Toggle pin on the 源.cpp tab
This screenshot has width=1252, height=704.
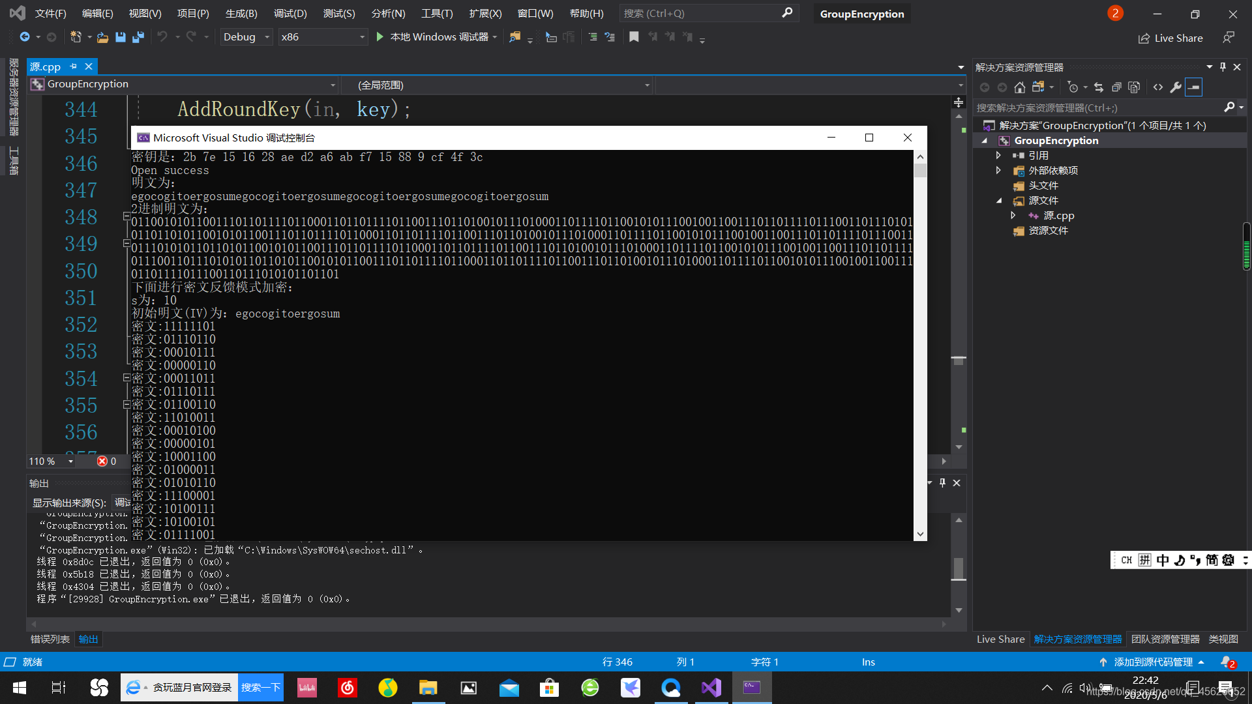(x=73, y=66)
